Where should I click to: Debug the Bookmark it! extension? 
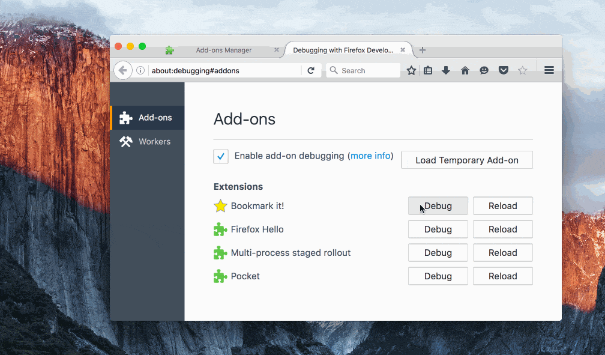coord(438,206)
